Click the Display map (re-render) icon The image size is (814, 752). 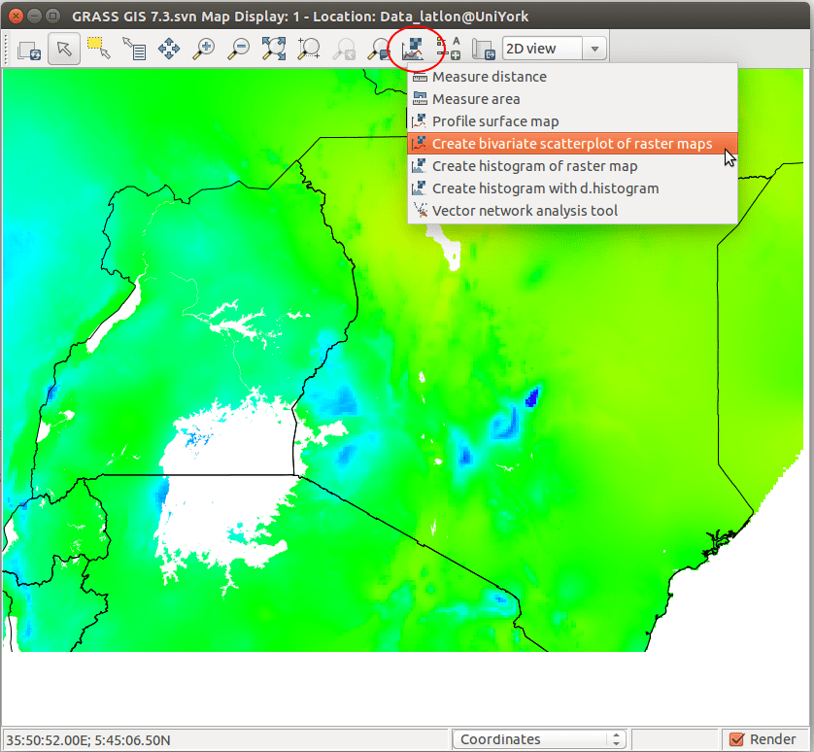point(28,50)
